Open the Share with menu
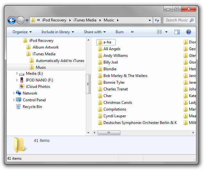Screen dimensions: 204x170 [95, 32]
